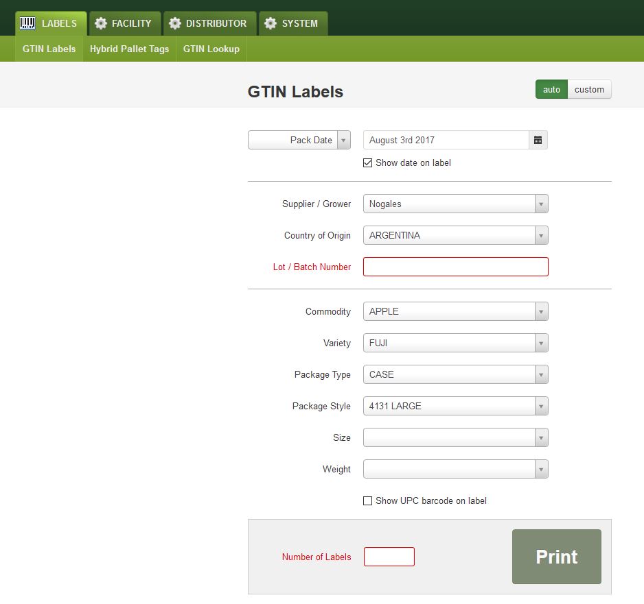Click the barcode icon on LABELS tab

[27, 23]
